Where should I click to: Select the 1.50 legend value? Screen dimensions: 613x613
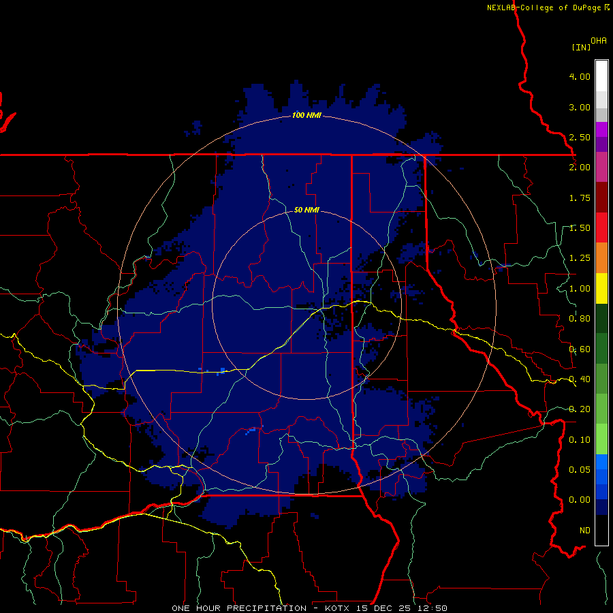pyautogui.click(x=580, y=228)
